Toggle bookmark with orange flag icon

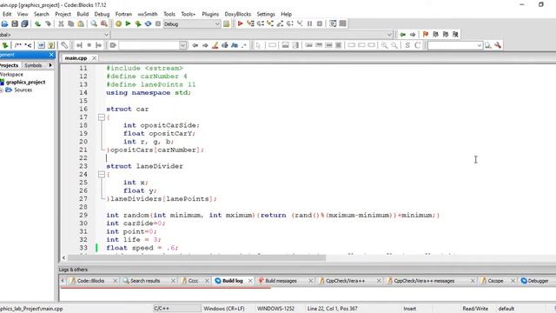coord(426,35)
